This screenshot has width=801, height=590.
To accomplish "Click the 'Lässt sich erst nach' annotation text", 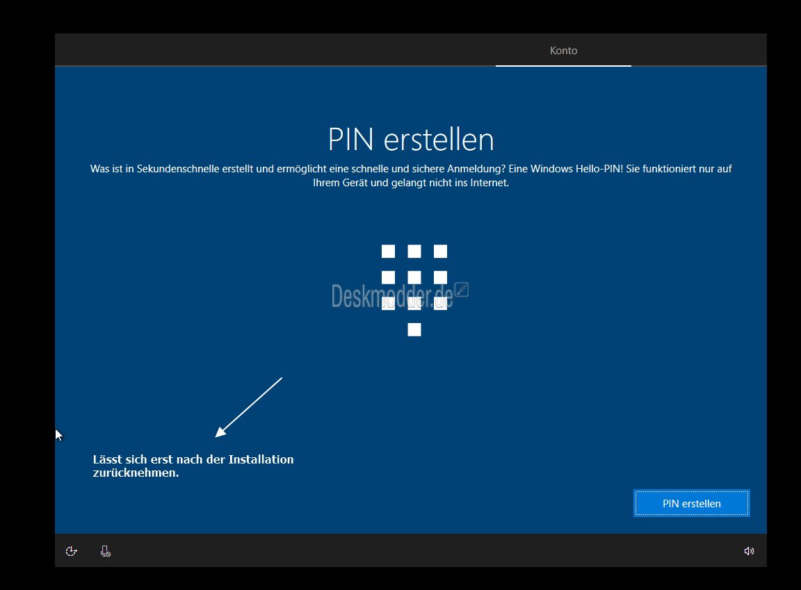I will (x=193, y=466).
